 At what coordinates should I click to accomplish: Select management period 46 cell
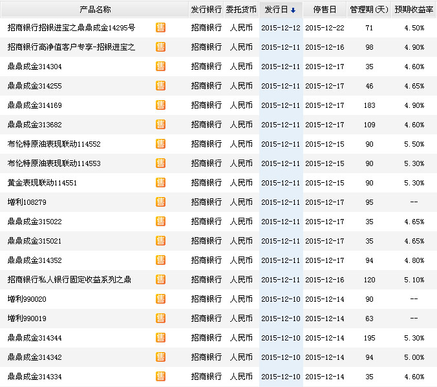click(x=369, y=86)
